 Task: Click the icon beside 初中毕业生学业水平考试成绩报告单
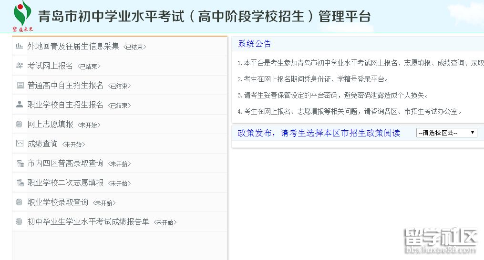pyautogui.click(x=20, y=221)
